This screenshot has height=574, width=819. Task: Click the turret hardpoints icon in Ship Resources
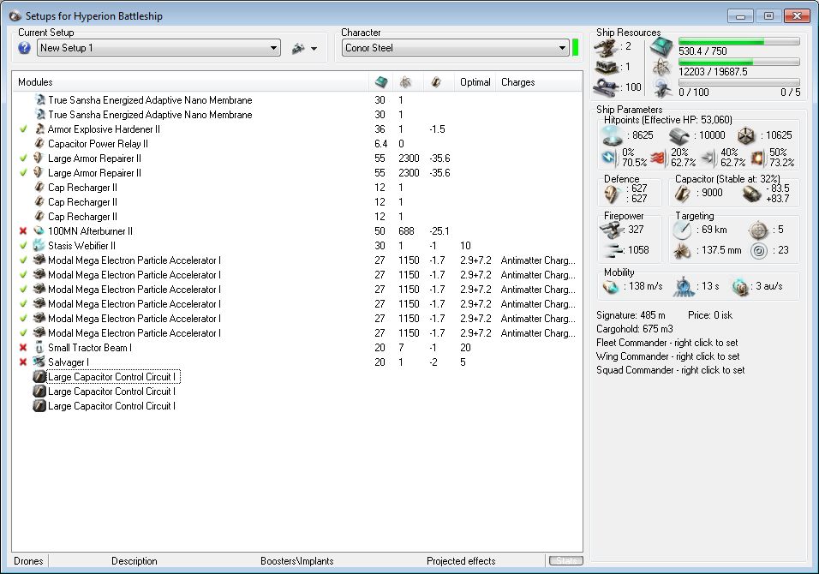(606, 48)
